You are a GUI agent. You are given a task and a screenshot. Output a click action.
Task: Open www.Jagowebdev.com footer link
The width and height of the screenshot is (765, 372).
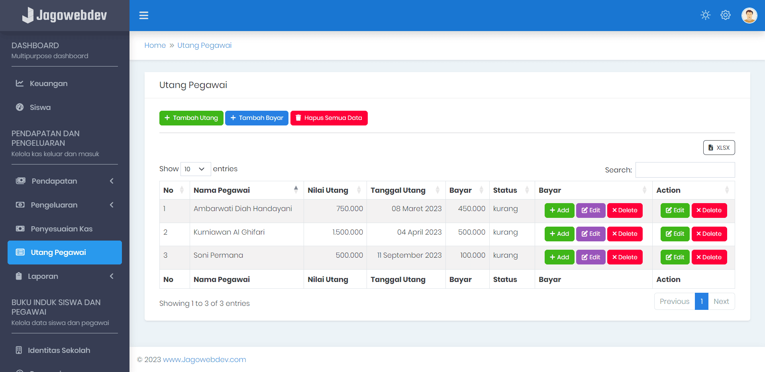(x=204, y=360)
